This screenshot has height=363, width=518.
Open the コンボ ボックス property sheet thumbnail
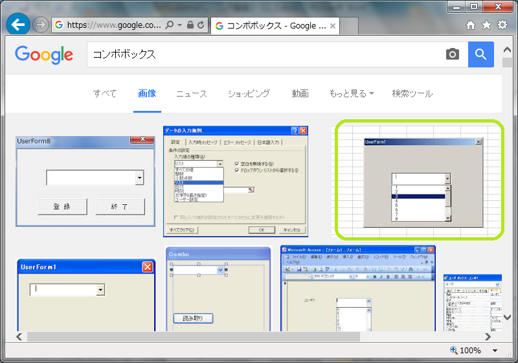(473, 303)
